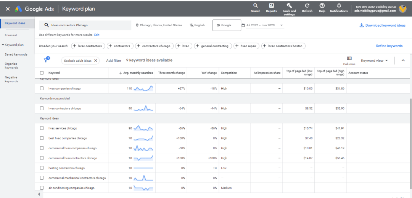Click the Competition column header
The height and width of the screenshot is (198, 412).
tap(229, 73)
